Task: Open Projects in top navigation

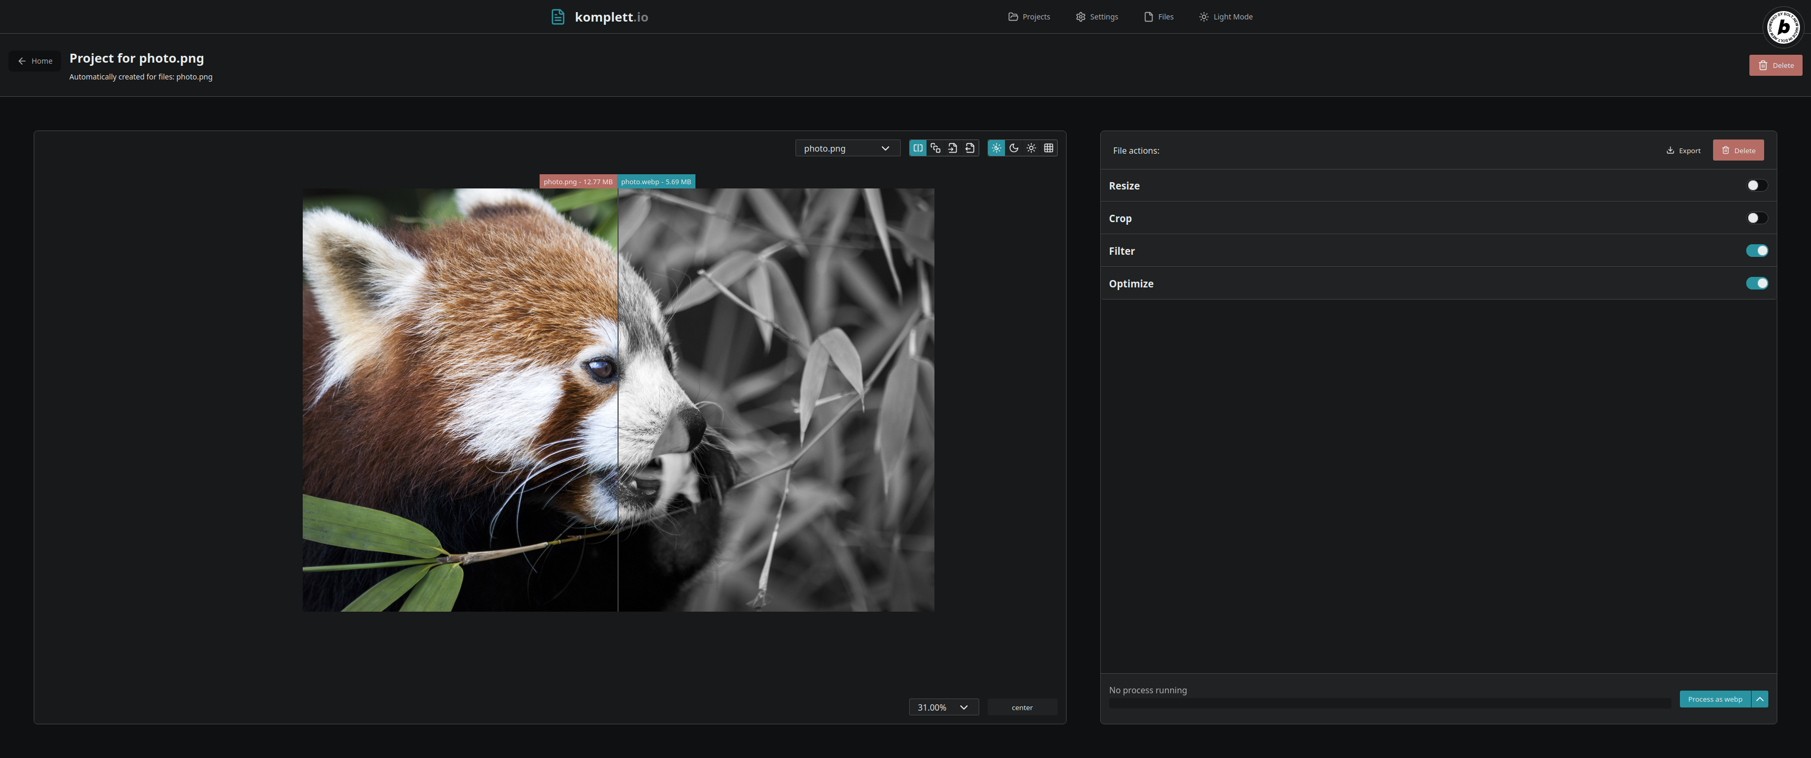Action: click(1029, 17)
